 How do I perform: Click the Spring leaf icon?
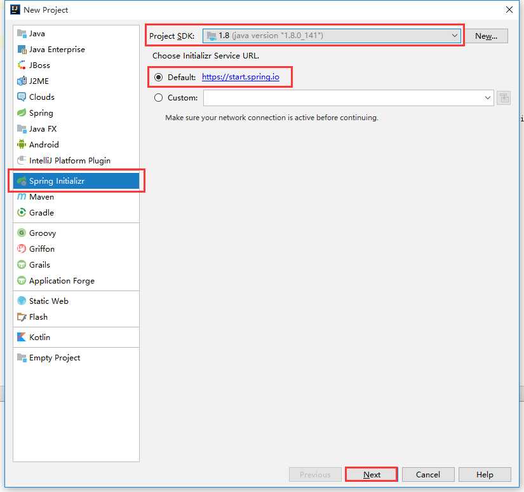pos(22,113)
